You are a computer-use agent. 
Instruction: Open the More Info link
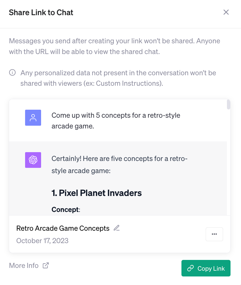[24, 265]
